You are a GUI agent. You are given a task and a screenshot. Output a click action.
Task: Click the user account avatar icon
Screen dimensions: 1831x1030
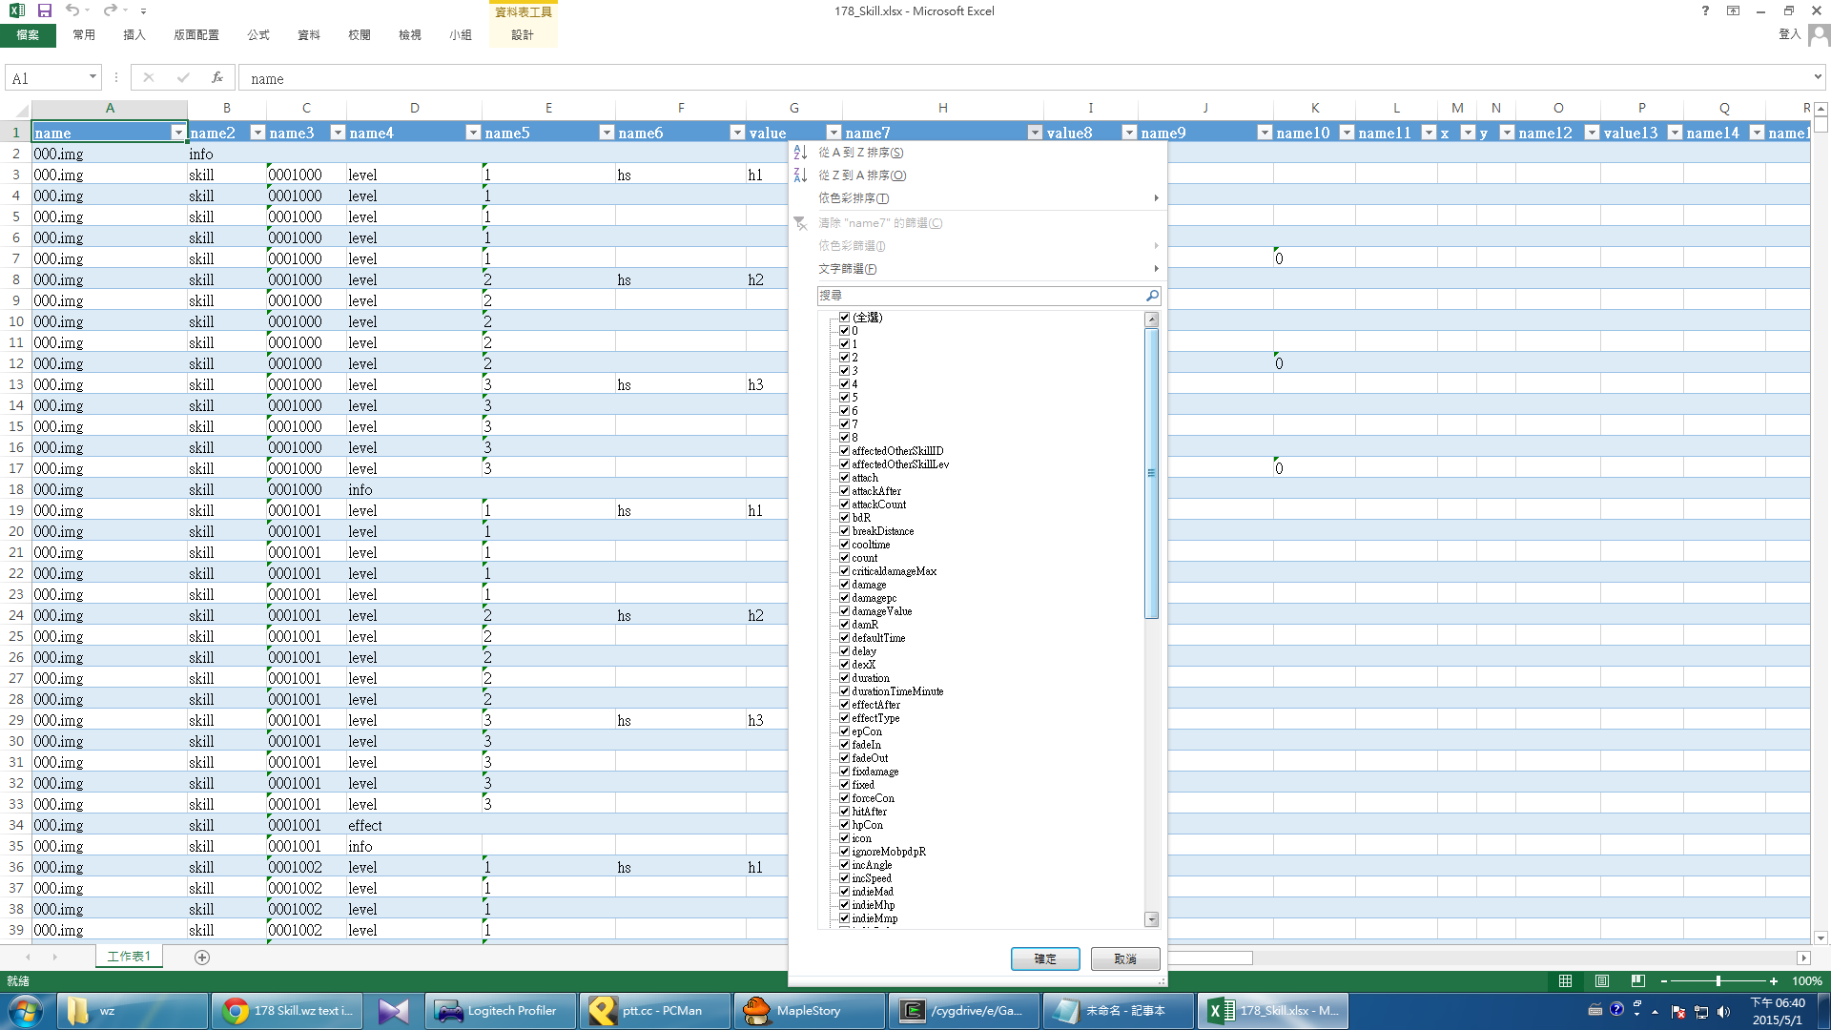pos(1819,35)
